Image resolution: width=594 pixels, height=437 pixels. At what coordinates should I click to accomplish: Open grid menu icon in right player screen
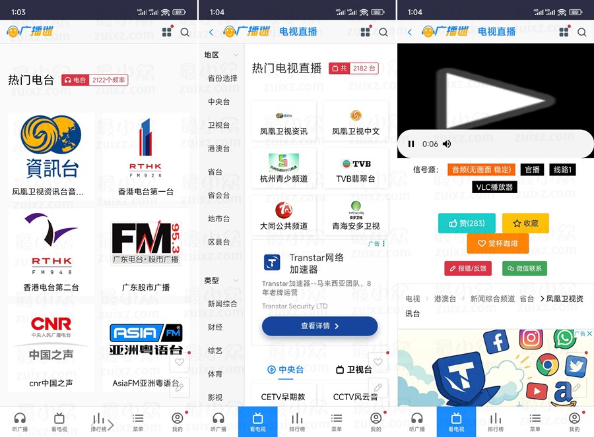pyautogui.click(x=564, y=32)
